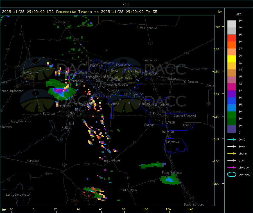Screen dimensions: 253x213
Task: Click the -200 km vertical axis tick
Action: coord(216,161)
